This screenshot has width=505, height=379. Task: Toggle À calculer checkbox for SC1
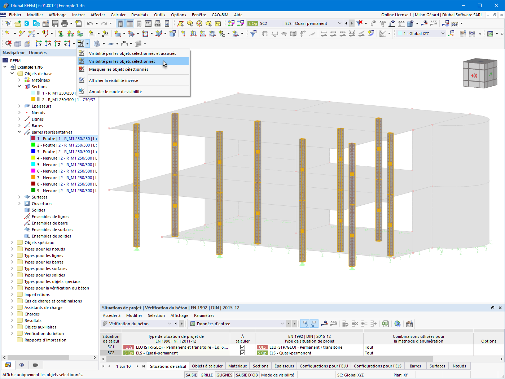(242, 347)
